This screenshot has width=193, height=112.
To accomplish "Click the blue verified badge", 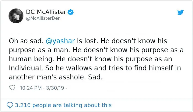I will [71, 12].
